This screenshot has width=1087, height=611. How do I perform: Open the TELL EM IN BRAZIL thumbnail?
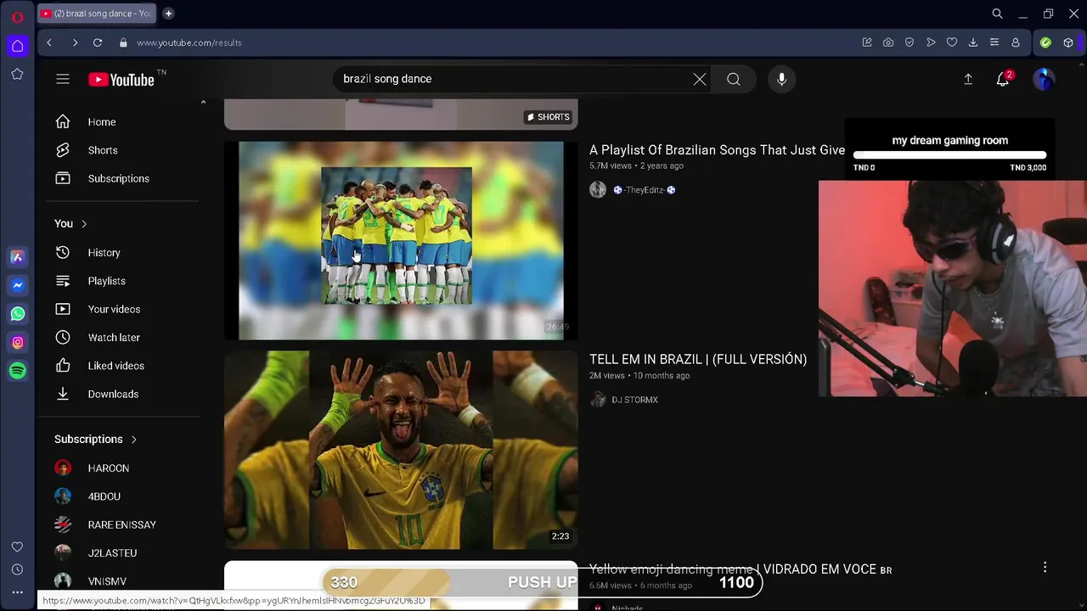(401, 450)
